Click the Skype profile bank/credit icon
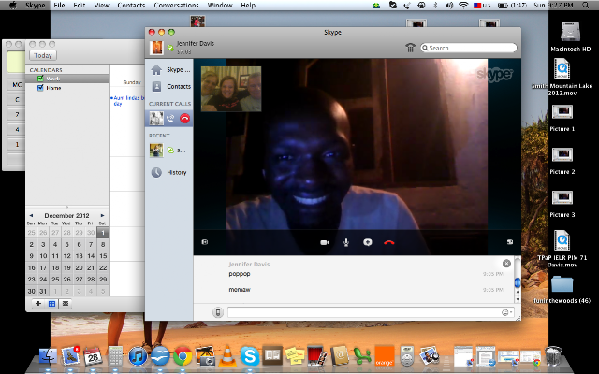 (x=410, y=48)
